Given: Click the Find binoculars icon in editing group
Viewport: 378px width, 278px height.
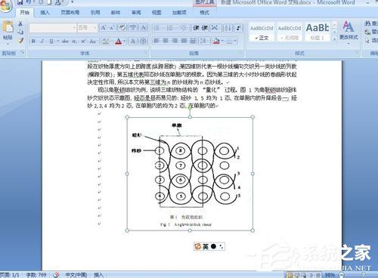Looking at the screenshot, I should tap(368, 23).
